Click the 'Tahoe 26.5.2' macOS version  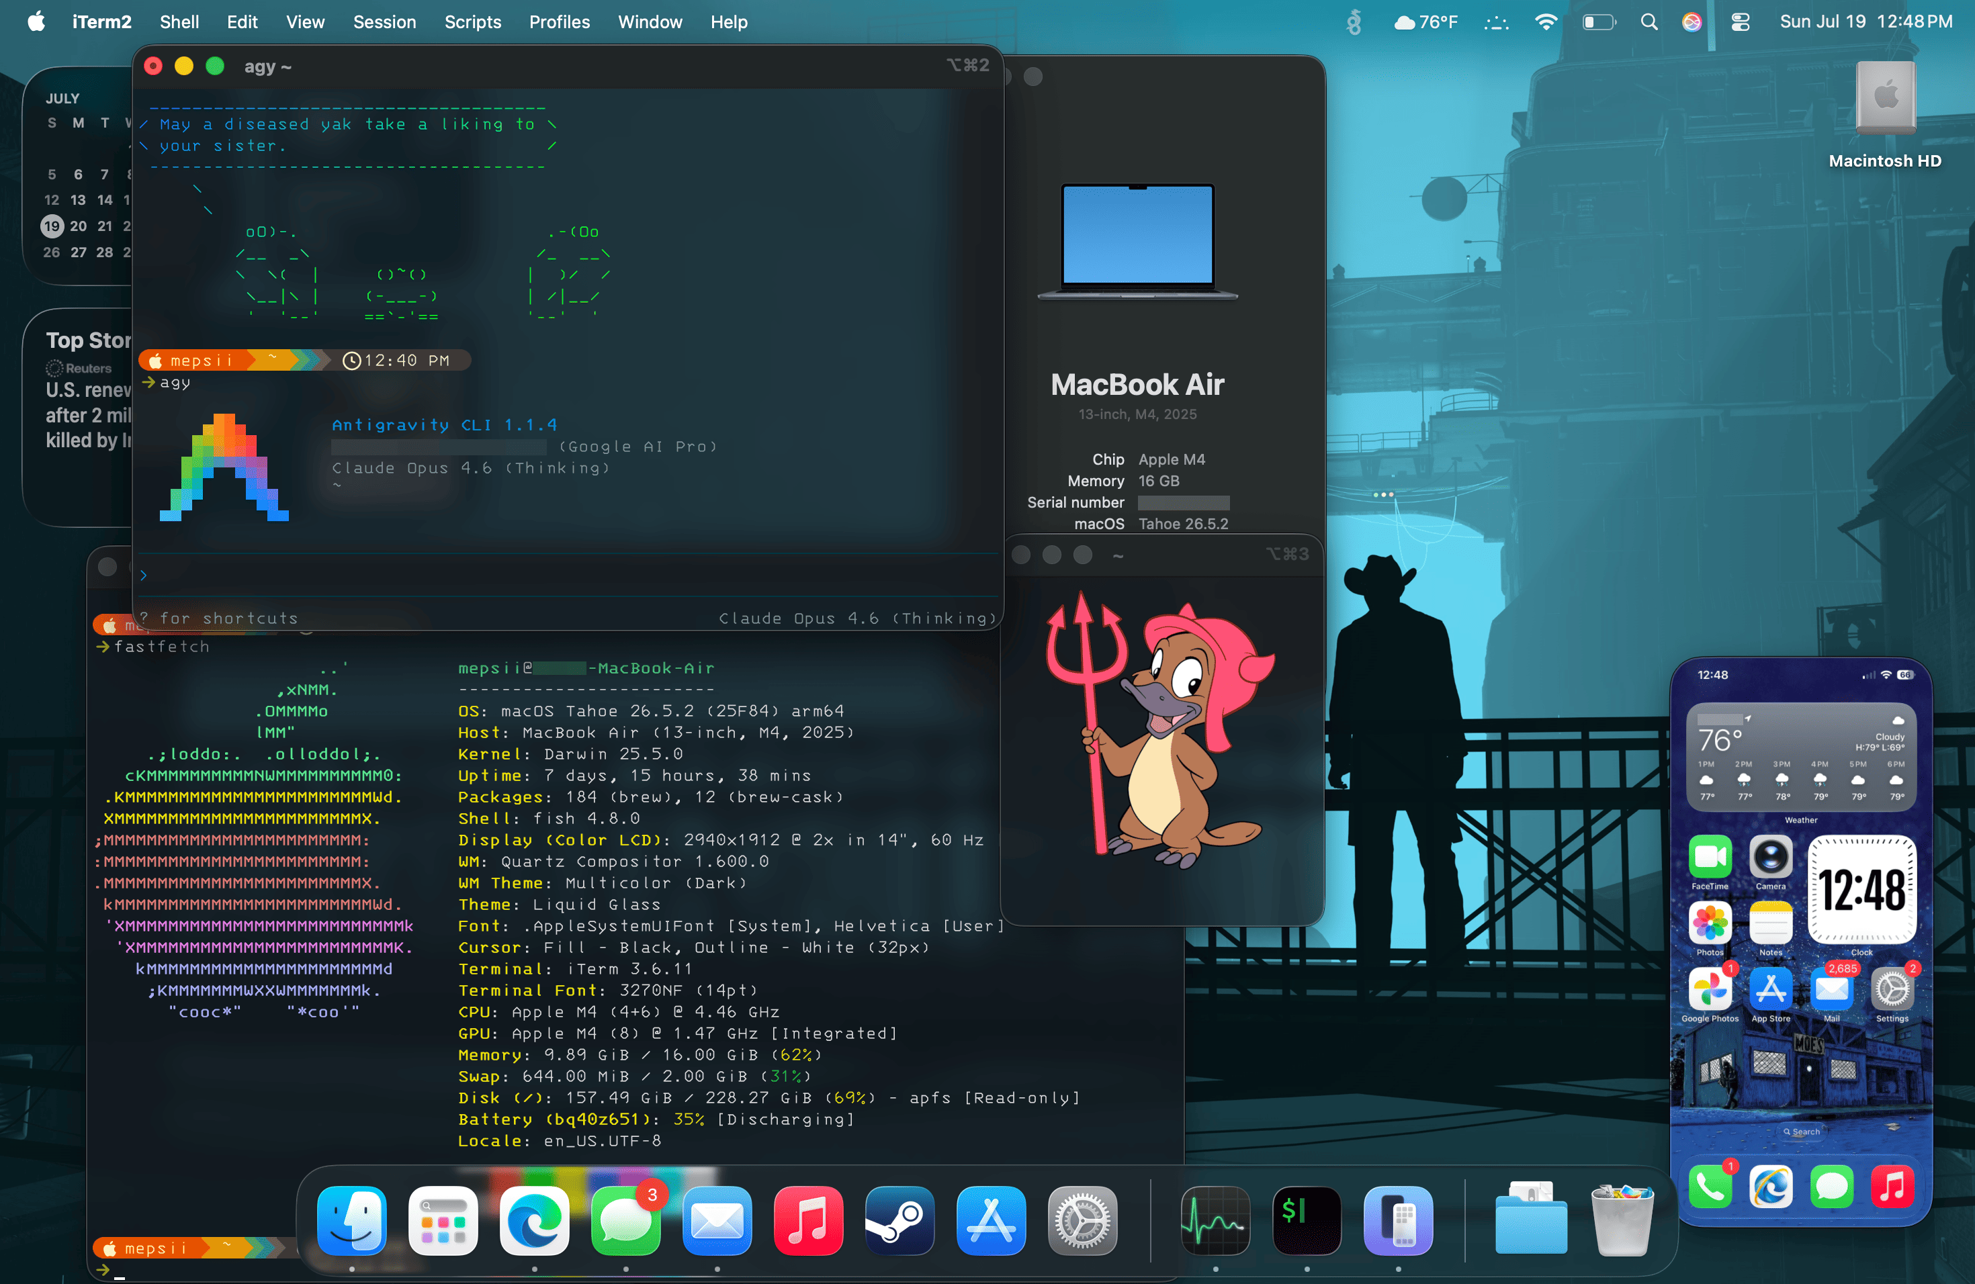point(1184,524)
